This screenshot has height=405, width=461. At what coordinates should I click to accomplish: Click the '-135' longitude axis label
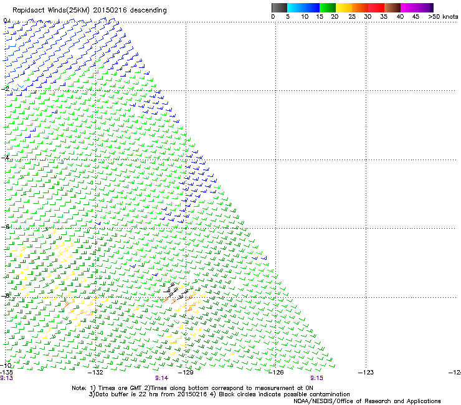(x=6, y=373)
